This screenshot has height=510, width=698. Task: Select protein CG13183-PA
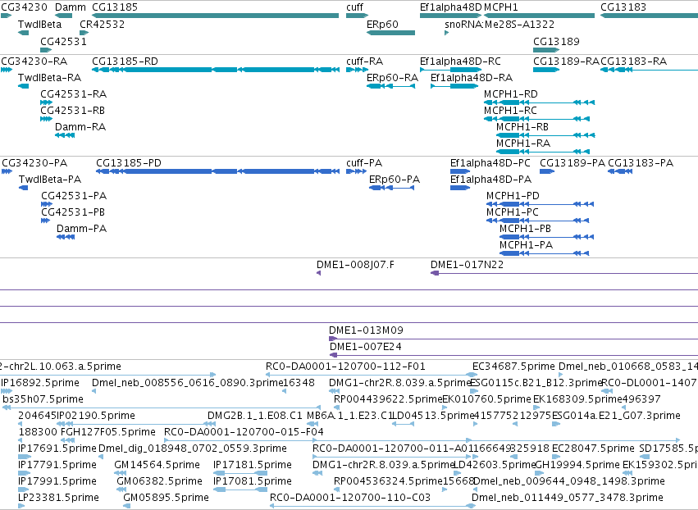point(641,163)
